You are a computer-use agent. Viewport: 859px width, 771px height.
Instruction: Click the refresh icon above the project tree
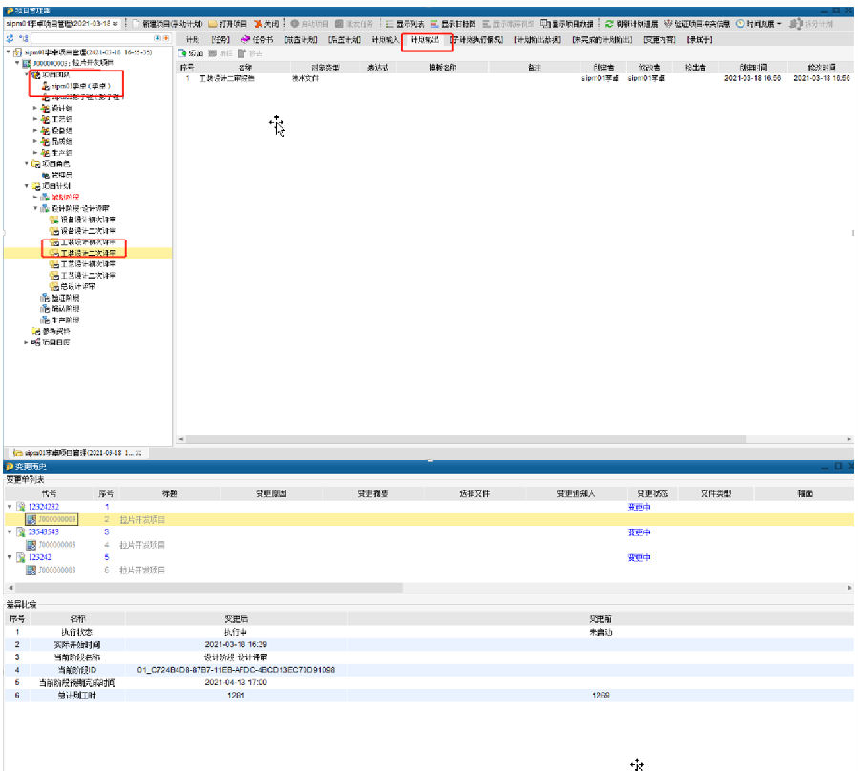pos(10,39)
